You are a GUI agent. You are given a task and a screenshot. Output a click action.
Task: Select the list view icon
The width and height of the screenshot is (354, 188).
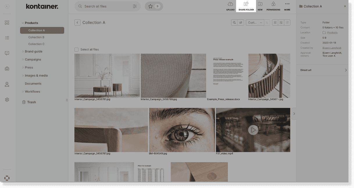pyautogui.click(x=287, y=22)
